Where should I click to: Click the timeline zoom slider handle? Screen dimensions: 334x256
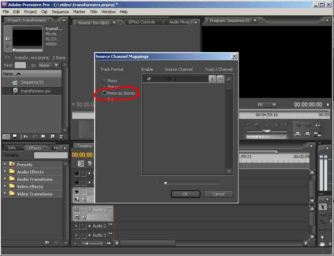87,243
